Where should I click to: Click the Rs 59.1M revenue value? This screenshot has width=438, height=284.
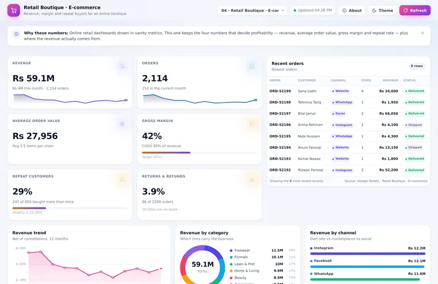(x=33, y=78)
